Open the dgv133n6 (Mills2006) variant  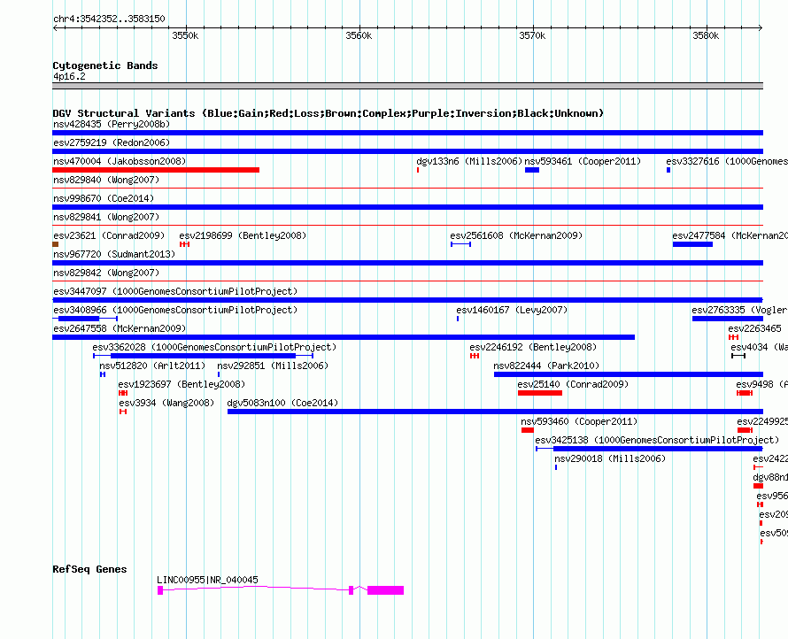418,170
